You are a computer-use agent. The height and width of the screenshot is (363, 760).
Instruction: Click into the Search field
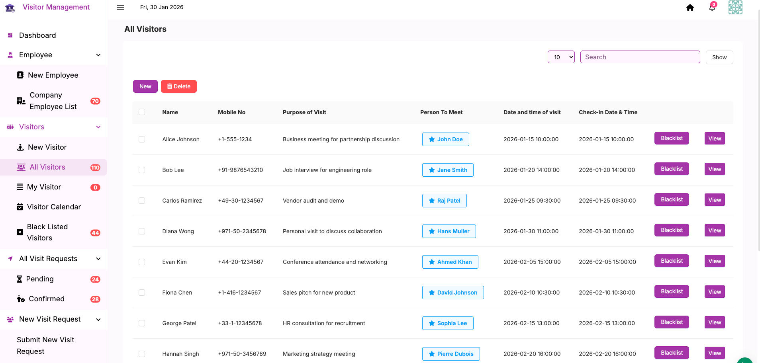640,57
